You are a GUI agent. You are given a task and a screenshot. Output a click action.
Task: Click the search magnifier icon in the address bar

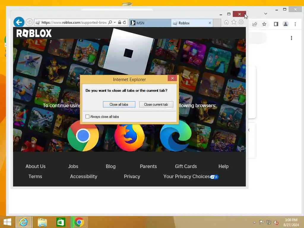[110, 23]
